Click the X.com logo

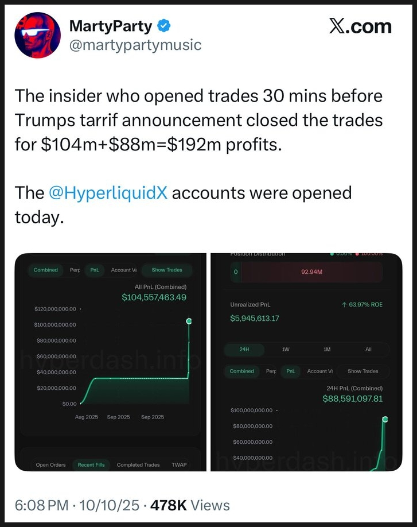point(360,26)
